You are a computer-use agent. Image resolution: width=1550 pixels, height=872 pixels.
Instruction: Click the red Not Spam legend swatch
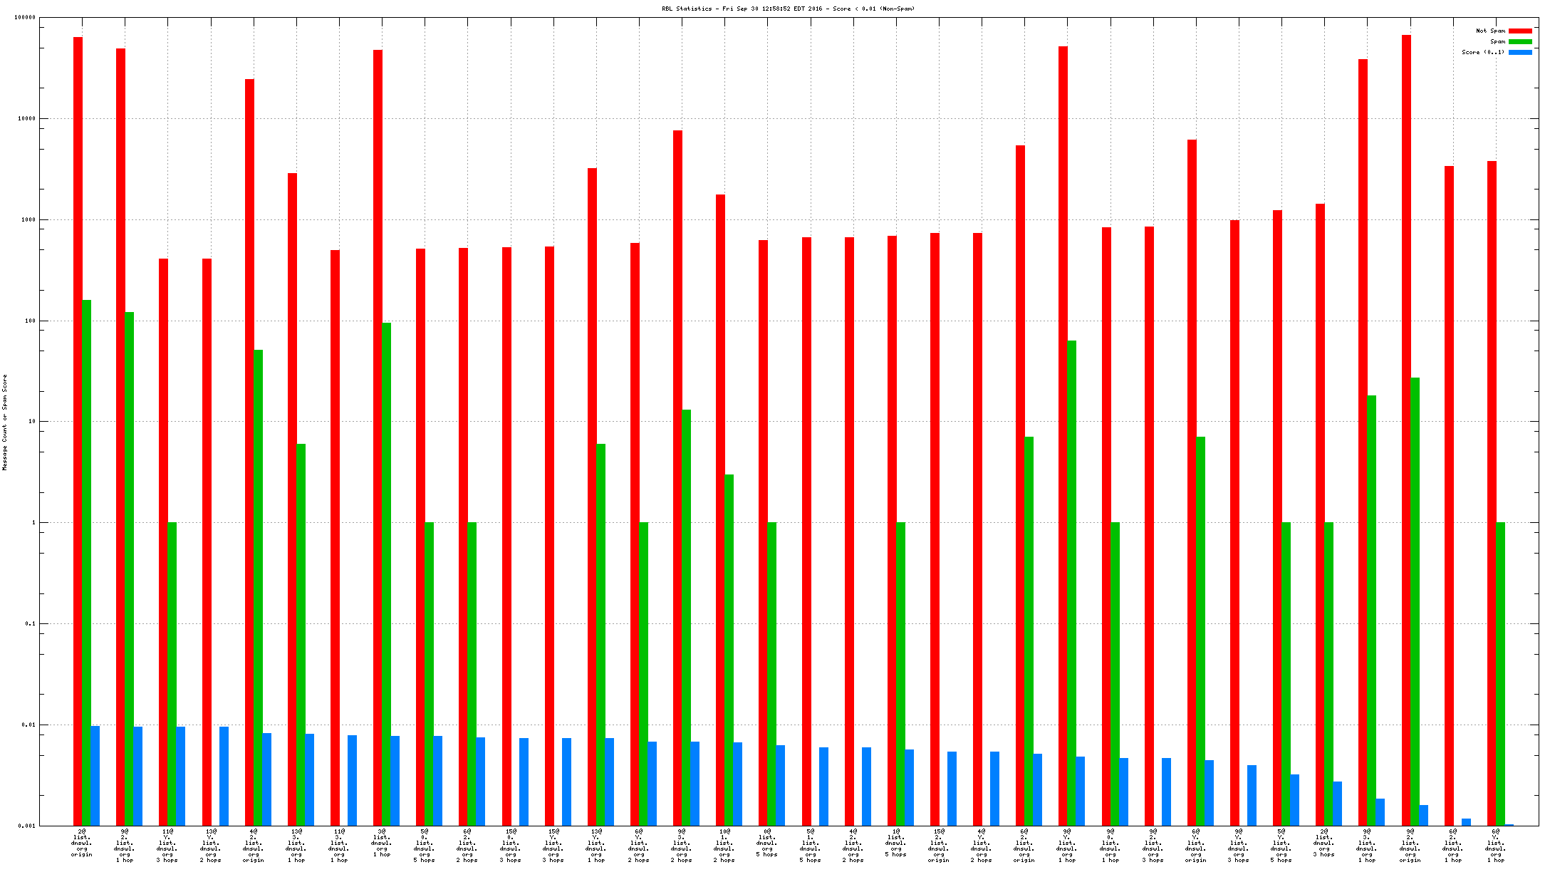pos(1519,31)
